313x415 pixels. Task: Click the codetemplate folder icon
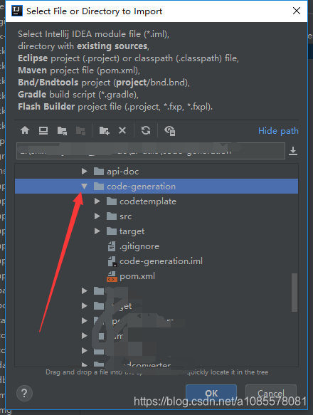(x=112, y=201)
